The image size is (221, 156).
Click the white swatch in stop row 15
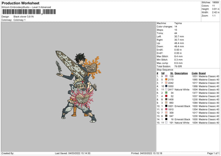(x=166, y=123)
